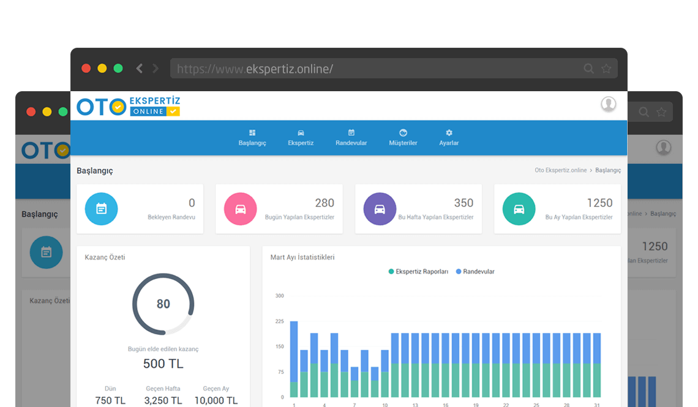Screen dimensions: 698x407
Task: Bookmark page with front window star icon
Action: [x=606, y=69]
